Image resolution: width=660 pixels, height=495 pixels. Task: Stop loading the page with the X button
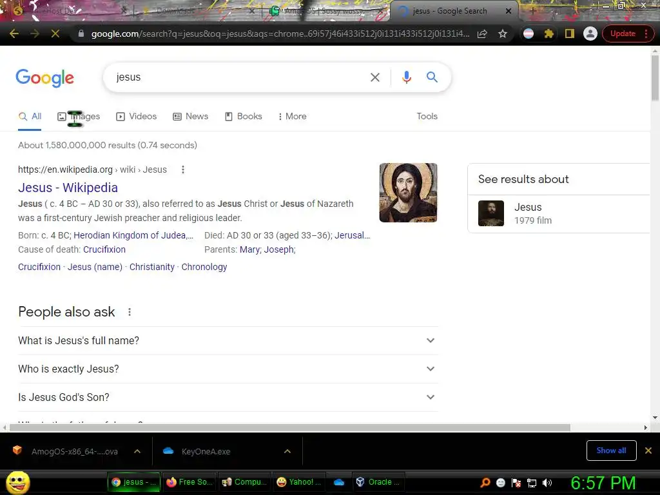click(x=55, y=34)
